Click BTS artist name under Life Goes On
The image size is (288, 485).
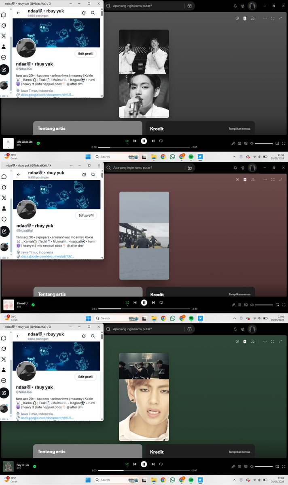click(18, 145)
